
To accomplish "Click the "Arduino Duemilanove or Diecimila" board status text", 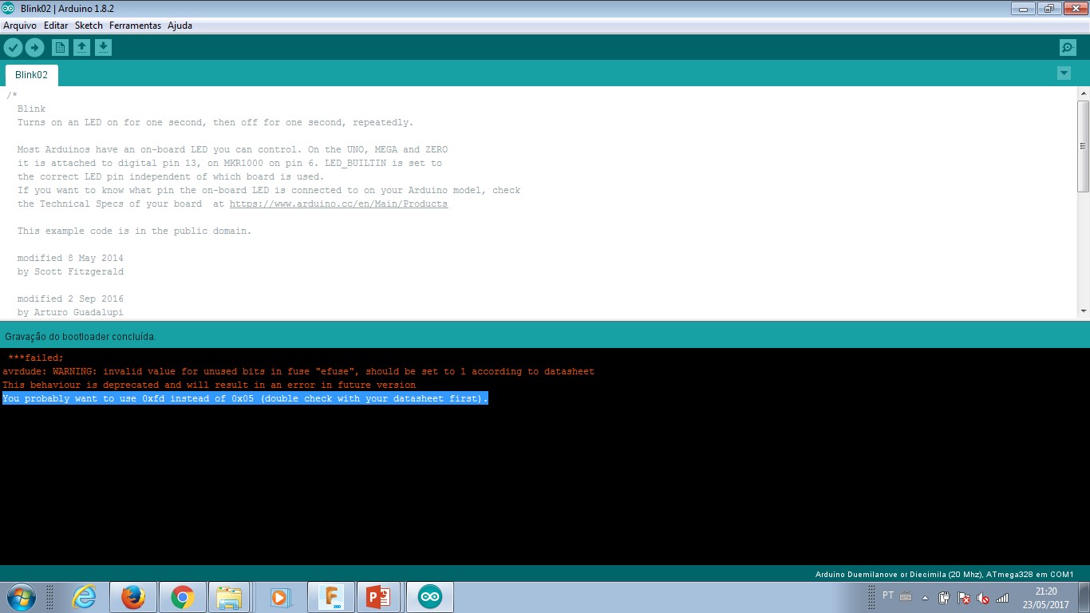I will coord(944,574).
